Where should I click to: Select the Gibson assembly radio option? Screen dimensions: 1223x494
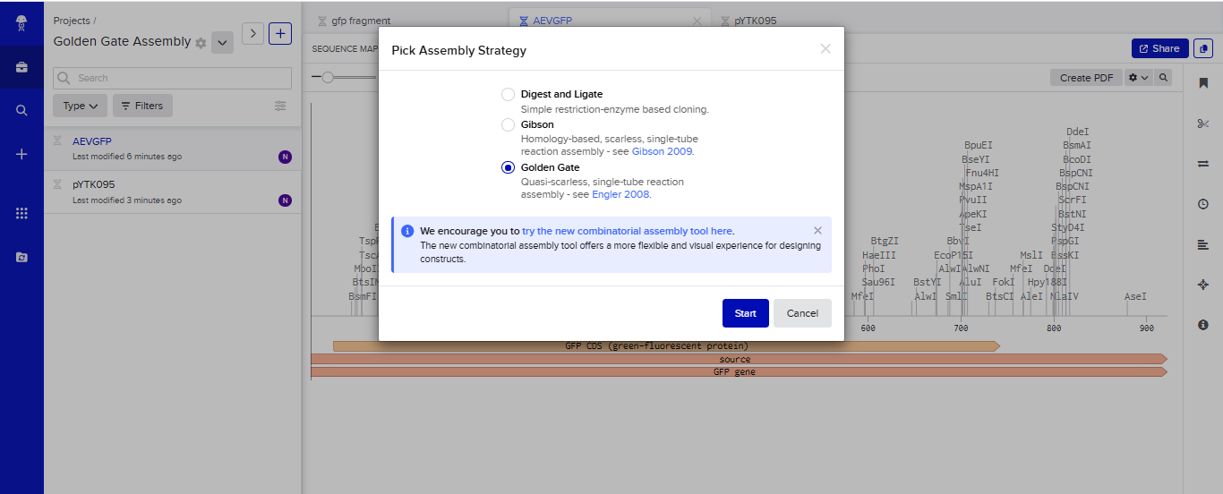click(x=508, y=124)
